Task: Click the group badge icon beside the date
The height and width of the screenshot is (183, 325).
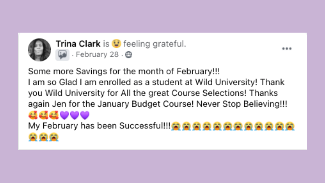Action: (x=62, y=55)
